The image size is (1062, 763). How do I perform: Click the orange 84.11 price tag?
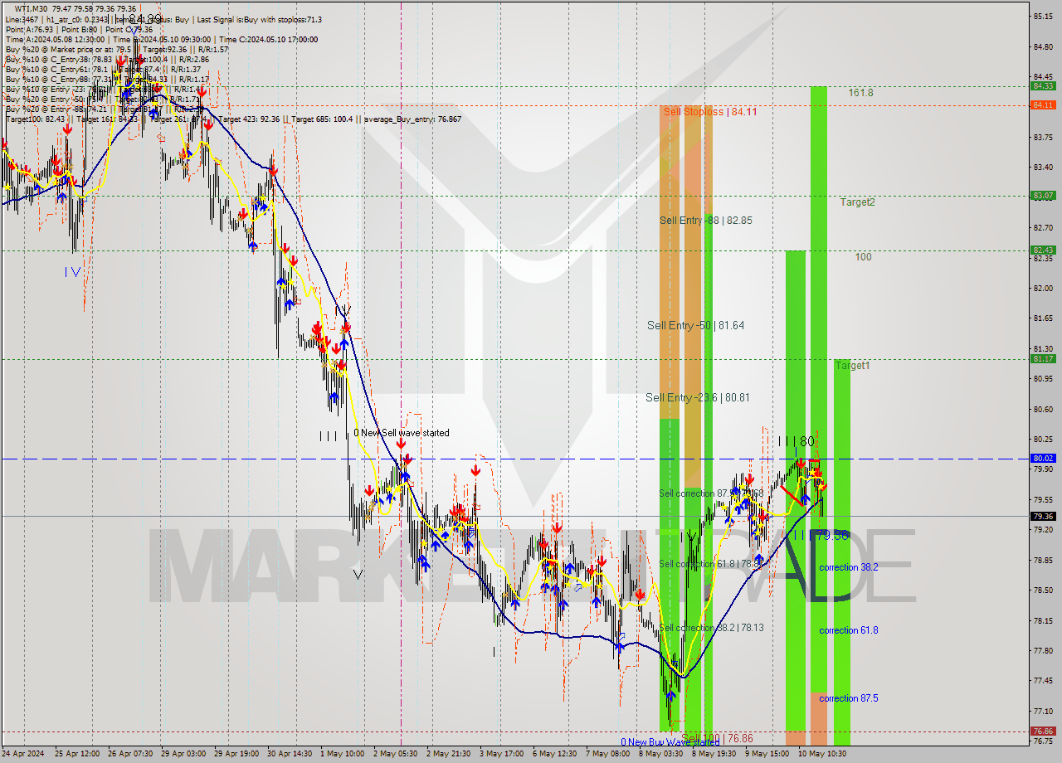click(1043, 104)
